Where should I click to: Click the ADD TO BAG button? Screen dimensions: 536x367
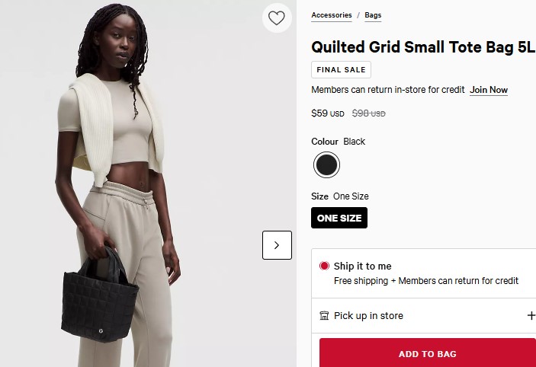click(427, 353)
